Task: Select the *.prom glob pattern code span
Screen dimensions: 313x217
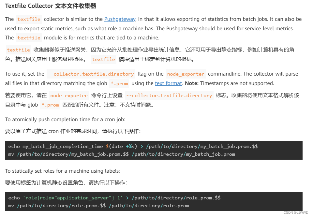Action: (119, 83)
